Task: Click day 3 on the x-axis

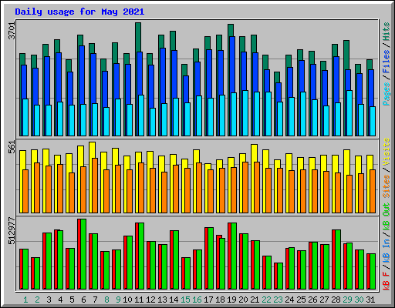Action: (x=49, y=300)
